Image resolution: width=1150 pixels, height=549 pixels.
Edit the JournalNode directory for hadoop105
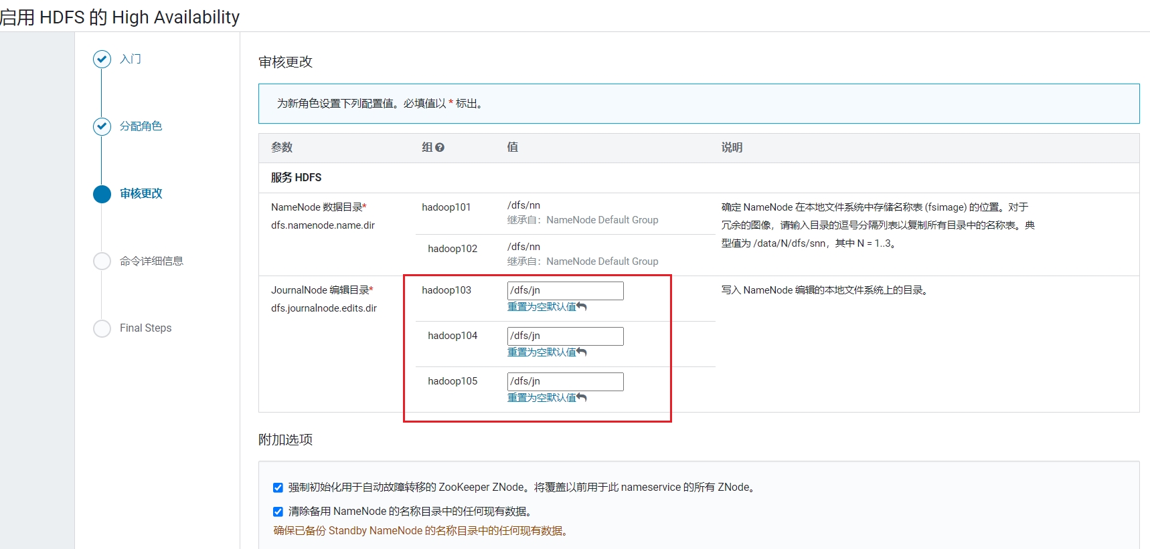[x=566, y=382]
